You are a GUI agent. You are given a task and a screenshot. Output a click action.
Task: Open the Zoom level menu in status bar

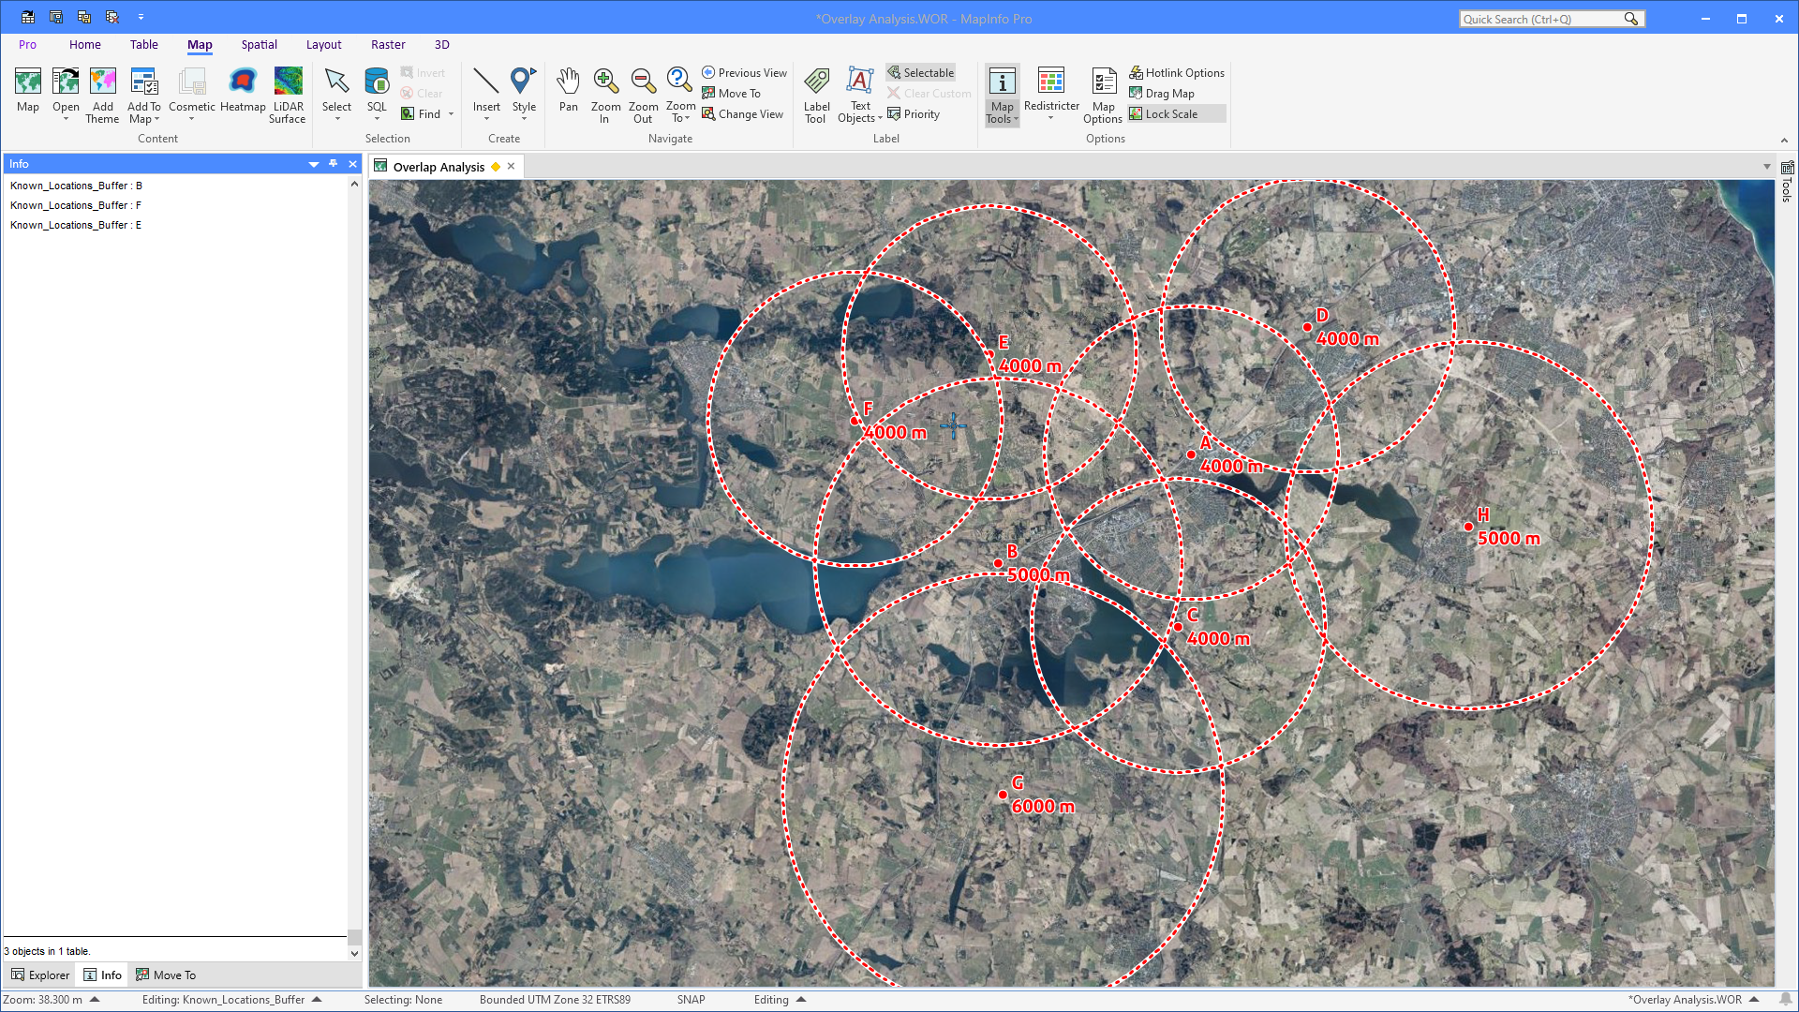95,1000
